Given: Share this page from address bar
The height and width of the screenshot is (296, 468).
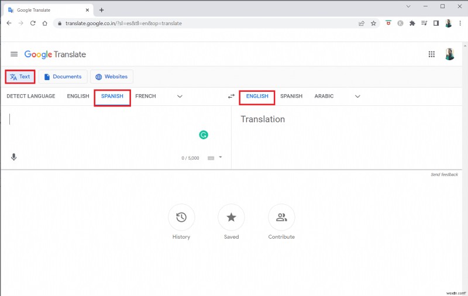Looking at the screenshot, I should click(x=362, y=23).
